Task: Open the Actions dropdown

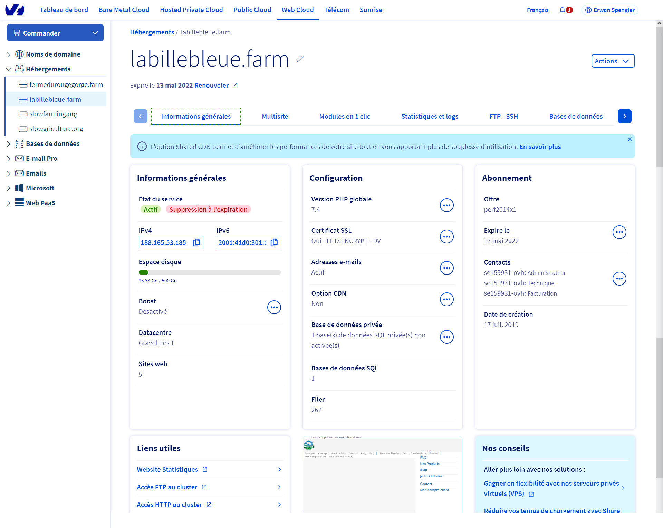Action: pyautogui.click(x=613, y=61)
